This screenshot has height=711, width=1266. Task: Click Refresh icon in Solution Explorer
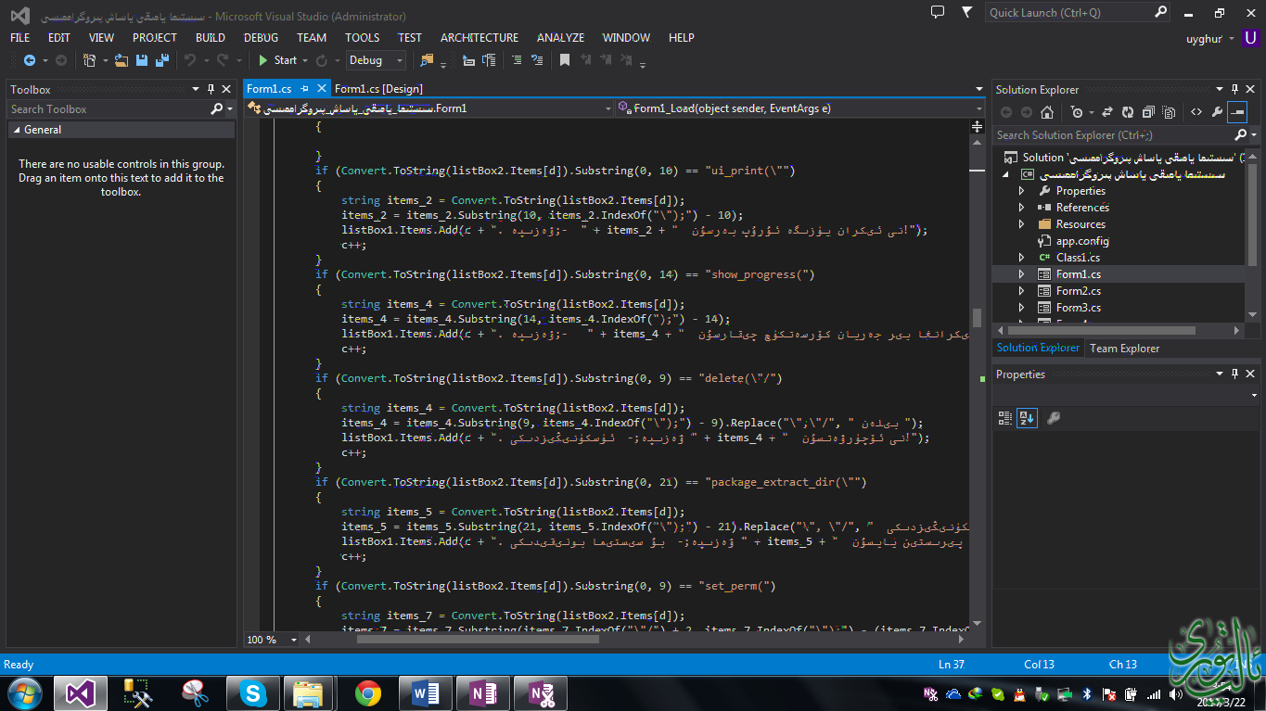[x=1128, y=112]
